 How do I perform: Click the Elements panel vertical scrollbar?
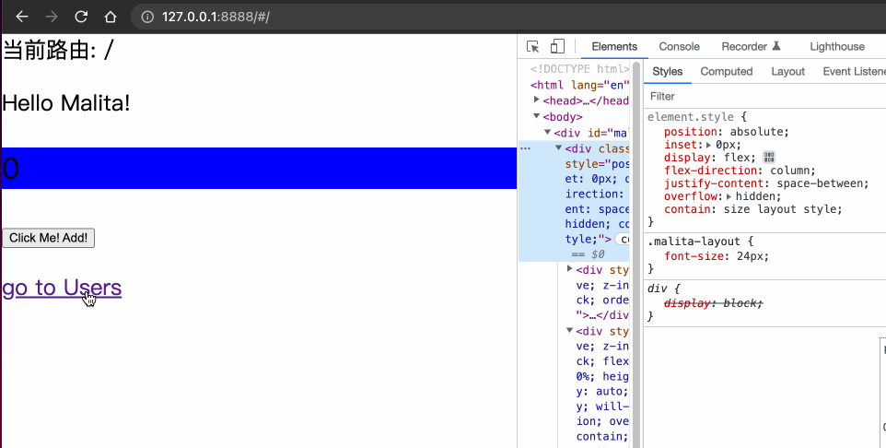coord(636,254)
